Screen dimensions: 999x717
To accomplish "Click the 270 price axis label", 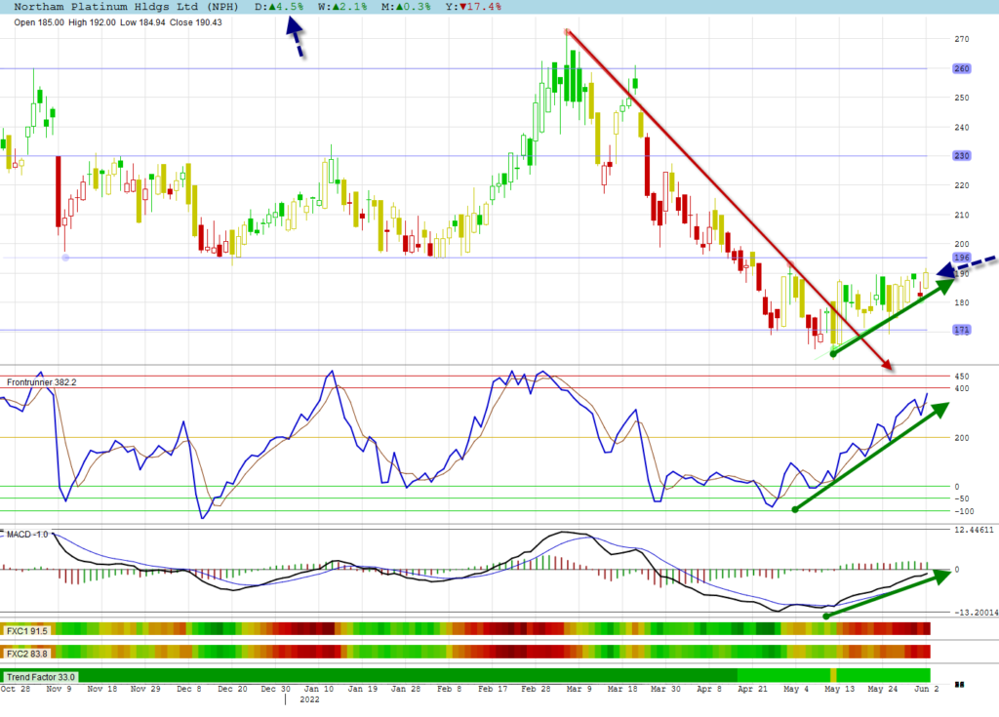I will [x=961, y=39].
